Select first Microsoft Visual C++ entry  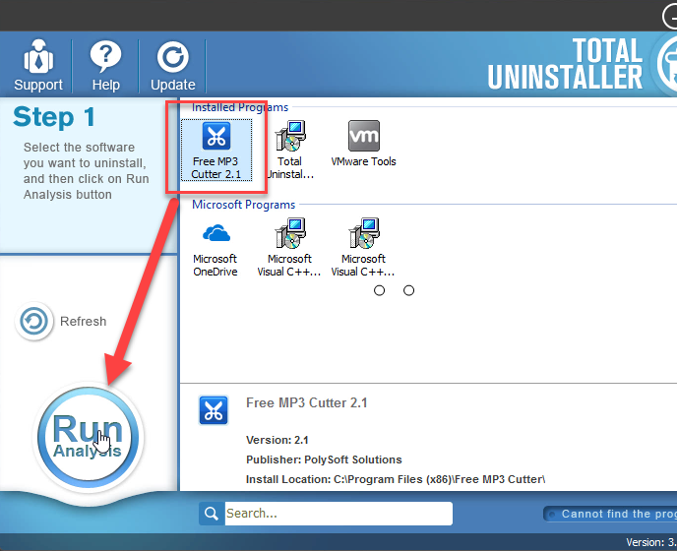289,247
